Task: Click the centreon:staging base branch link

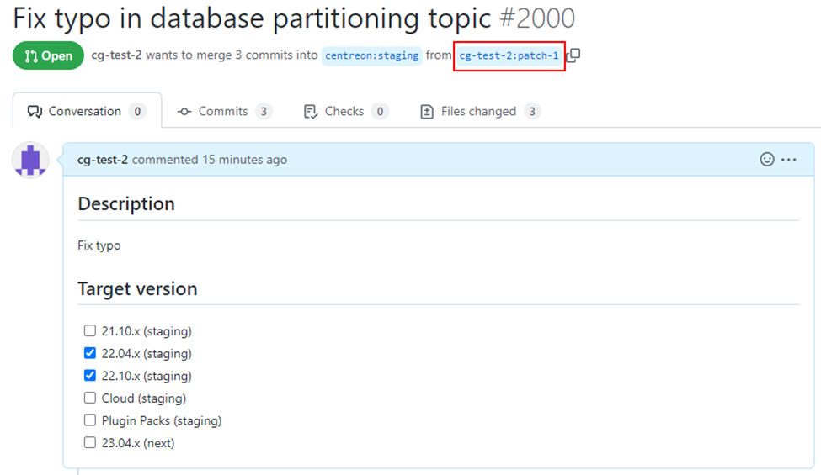Action: [371, 55]
